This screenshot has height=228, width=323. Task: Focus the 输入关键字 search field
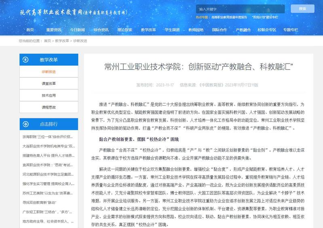[x=240, y=9]
